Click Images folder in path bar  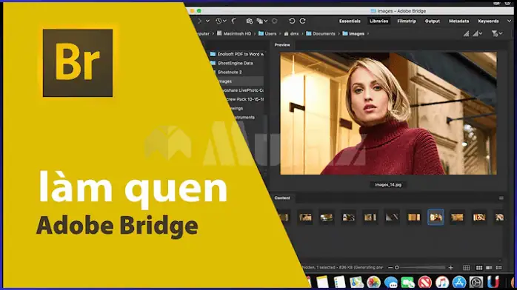(x=353, y=33)
